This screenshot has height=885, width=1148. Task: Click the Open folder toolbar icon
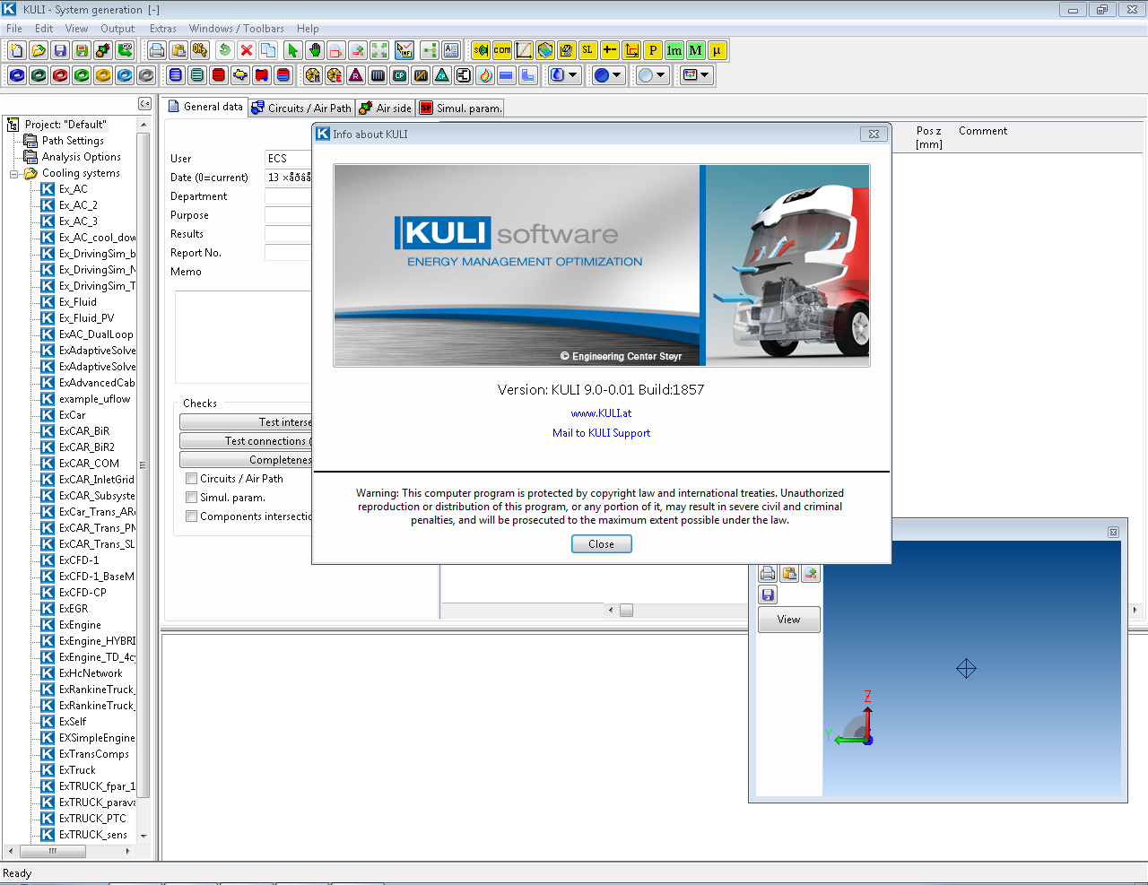coord(39,50)
